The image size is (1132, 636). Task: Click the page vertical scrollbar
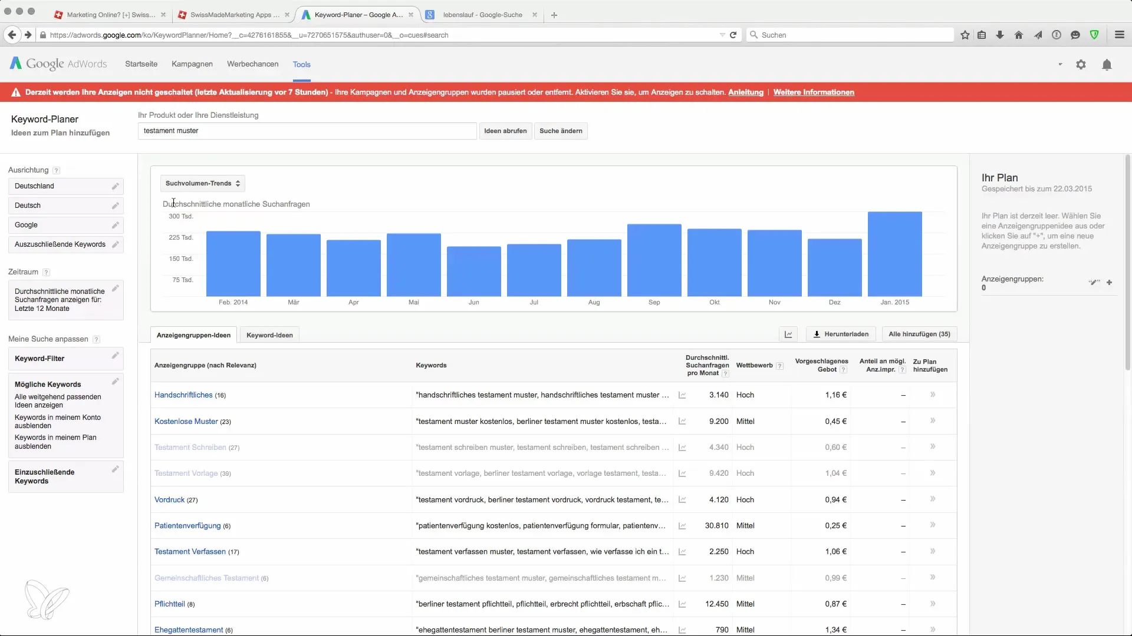[x=1128, y=262]
